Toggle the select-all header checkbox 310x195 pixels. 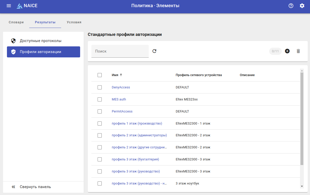[100, 75]
